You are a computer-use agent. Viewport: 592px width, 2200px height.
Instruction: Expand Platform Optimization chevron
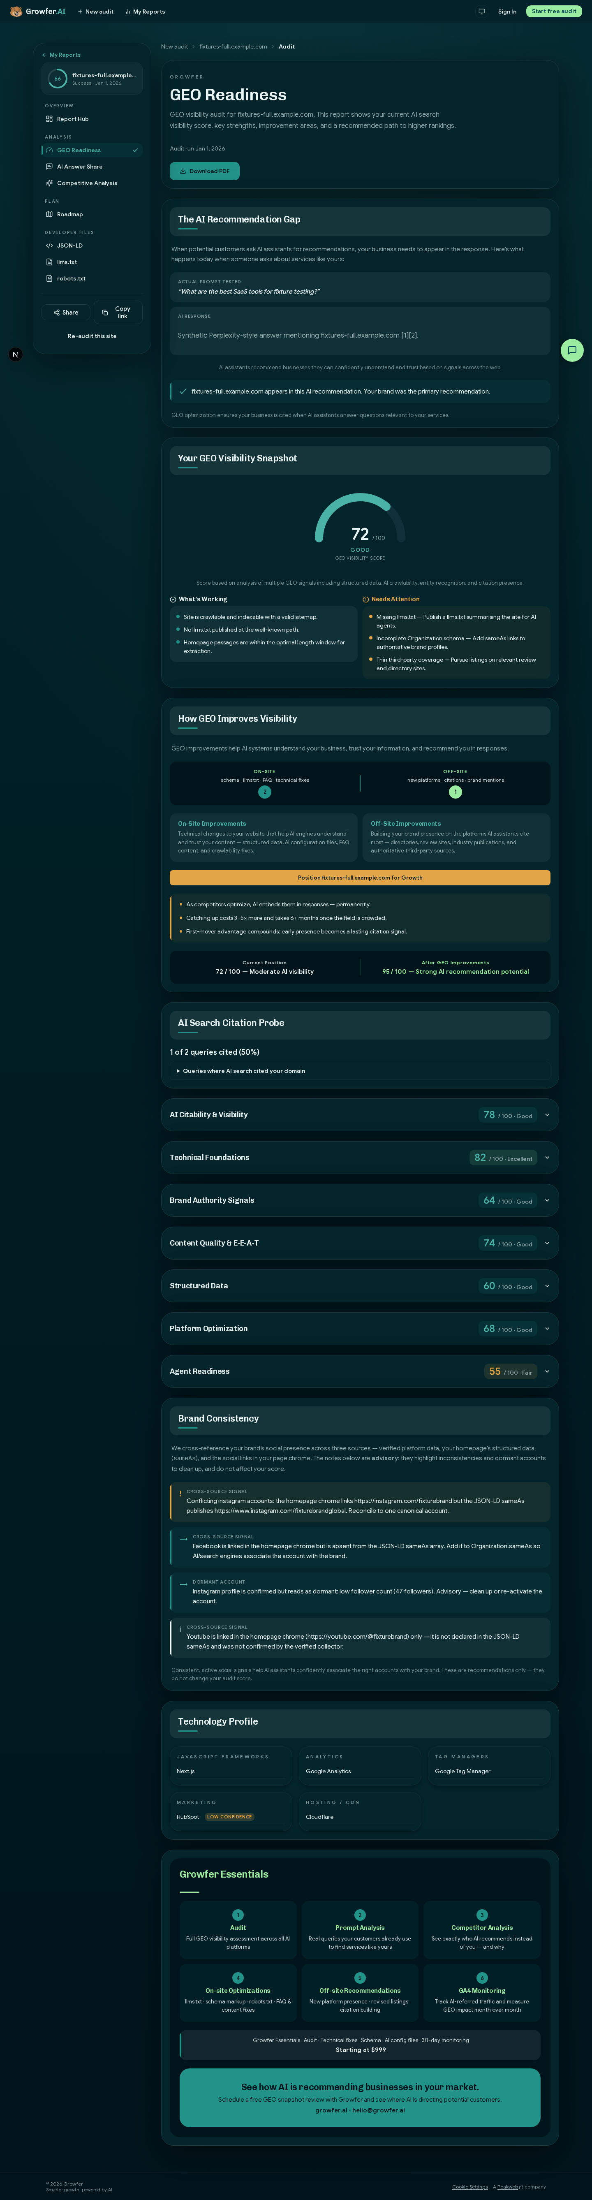click(547, 1328)
